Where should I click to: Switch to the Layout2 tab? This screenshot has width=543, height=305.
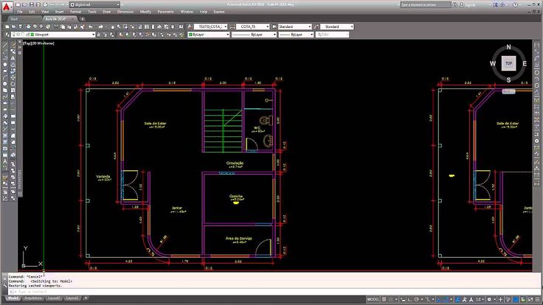tap(54, 298)
